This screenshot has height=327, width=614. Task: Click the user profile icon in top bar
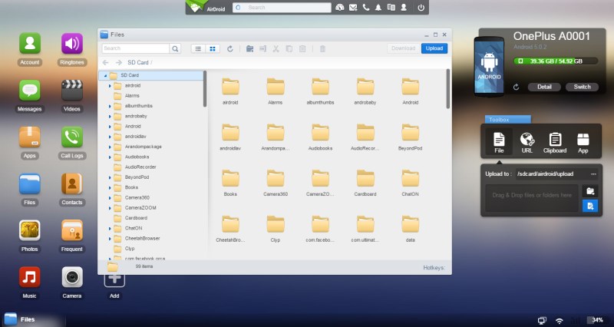[x=404, y=8]
